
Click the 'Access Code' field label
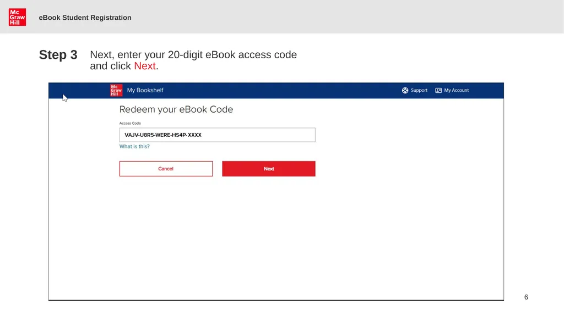click(x=130, y=123)
